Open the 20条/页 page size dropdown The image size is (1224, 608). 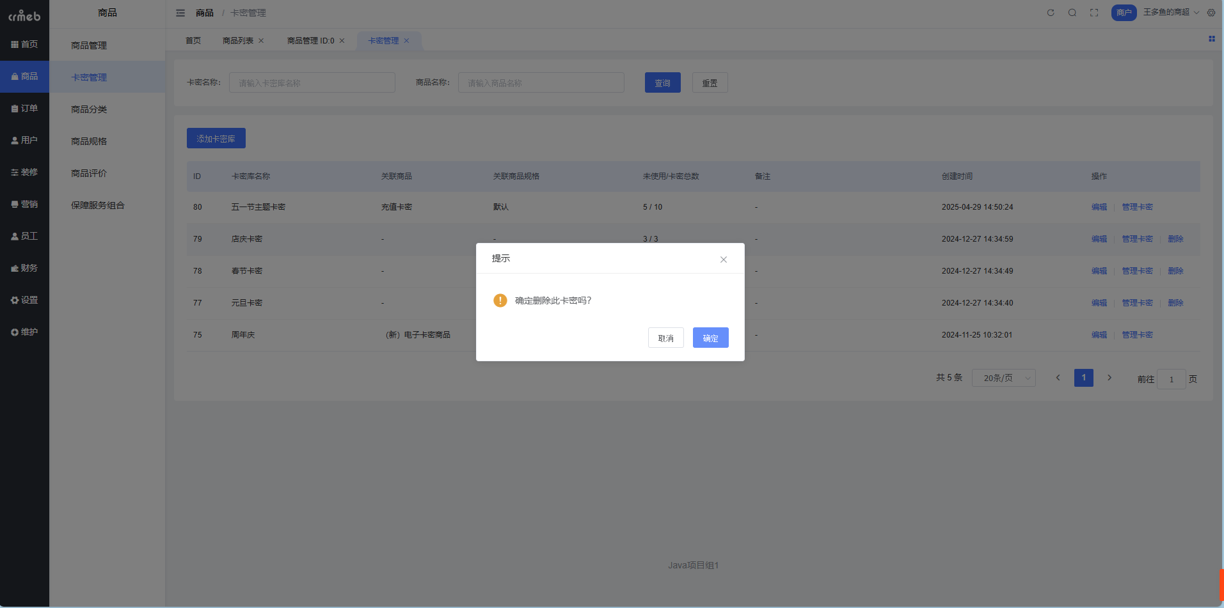pos(1003,378)
